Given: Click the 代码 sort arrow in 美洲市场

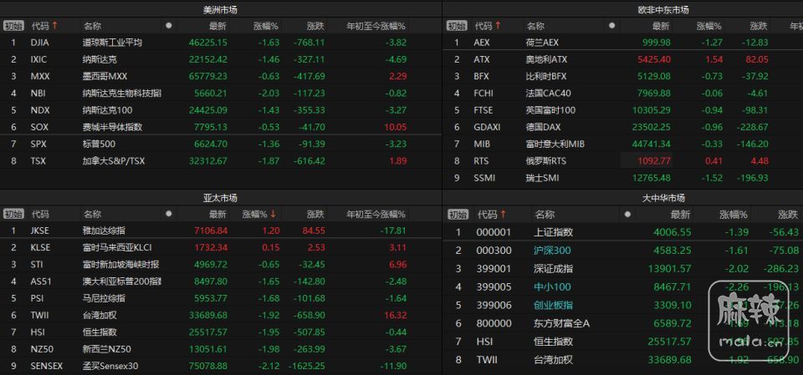Looking at the screenshot, I should [55, 27].
